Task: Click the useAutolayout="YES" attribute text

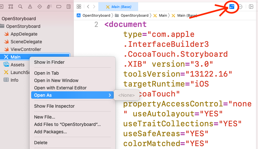Action: coord(178,114)
